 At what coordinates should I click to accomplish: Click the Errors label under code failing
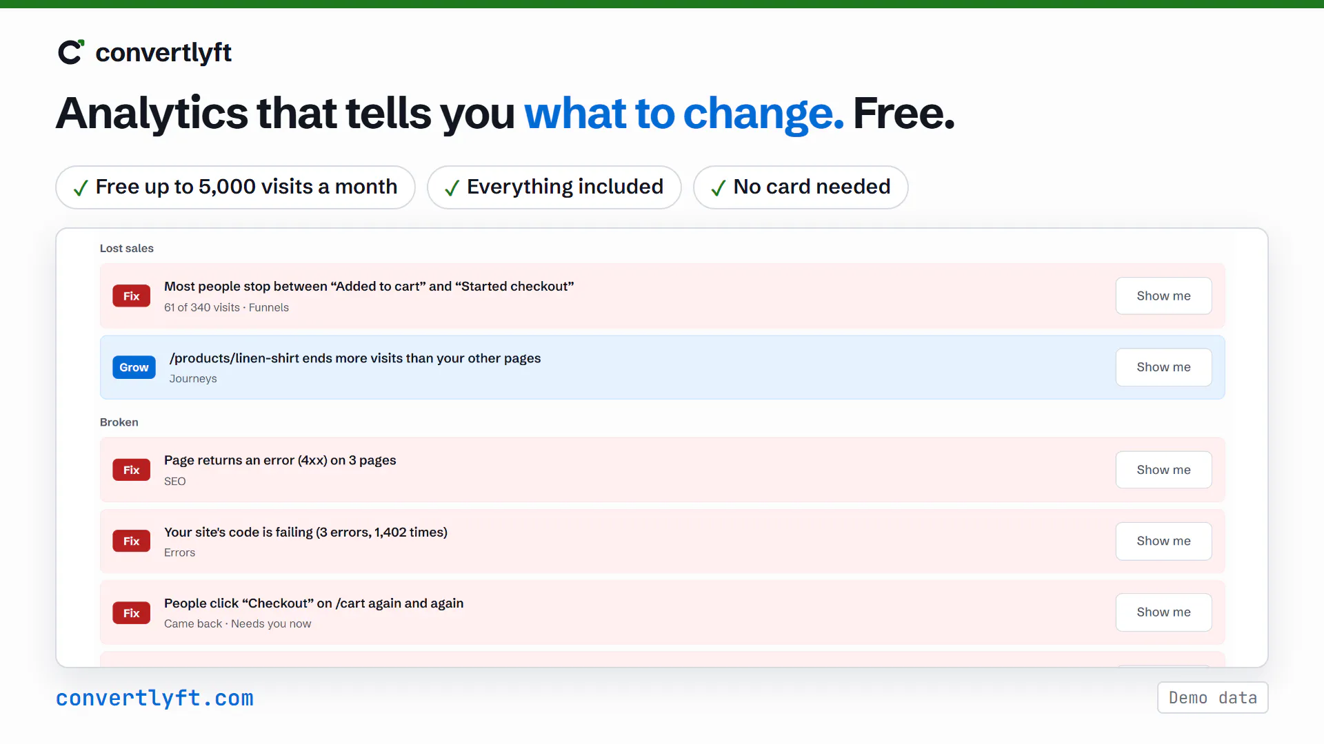179,552
